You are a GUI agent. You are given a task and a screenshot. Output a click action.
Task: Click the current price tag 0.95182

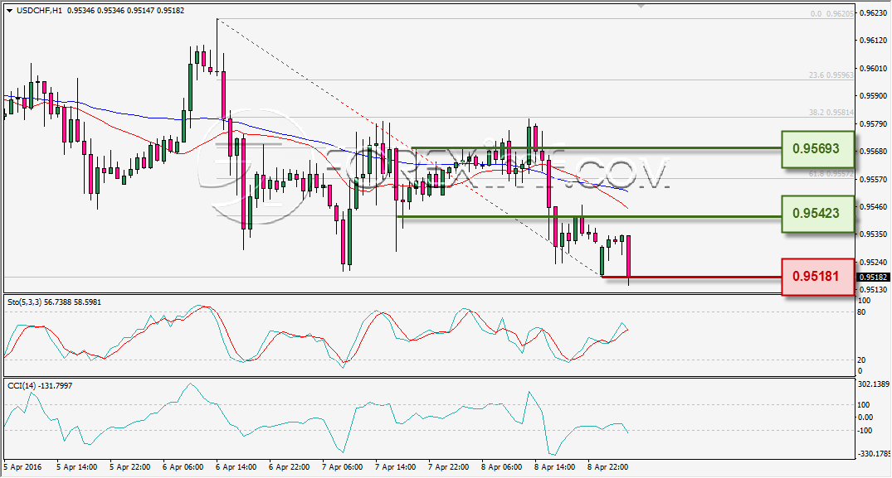pyautogui.click(x=873, y=277)
